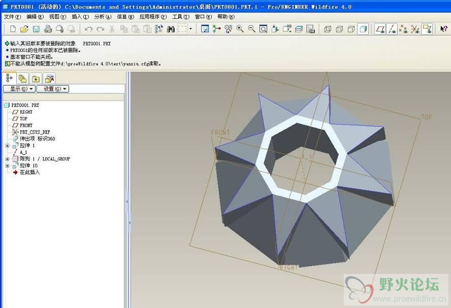Open saved view list
This screenshot has width=451, height=308.
coord(287,29)
